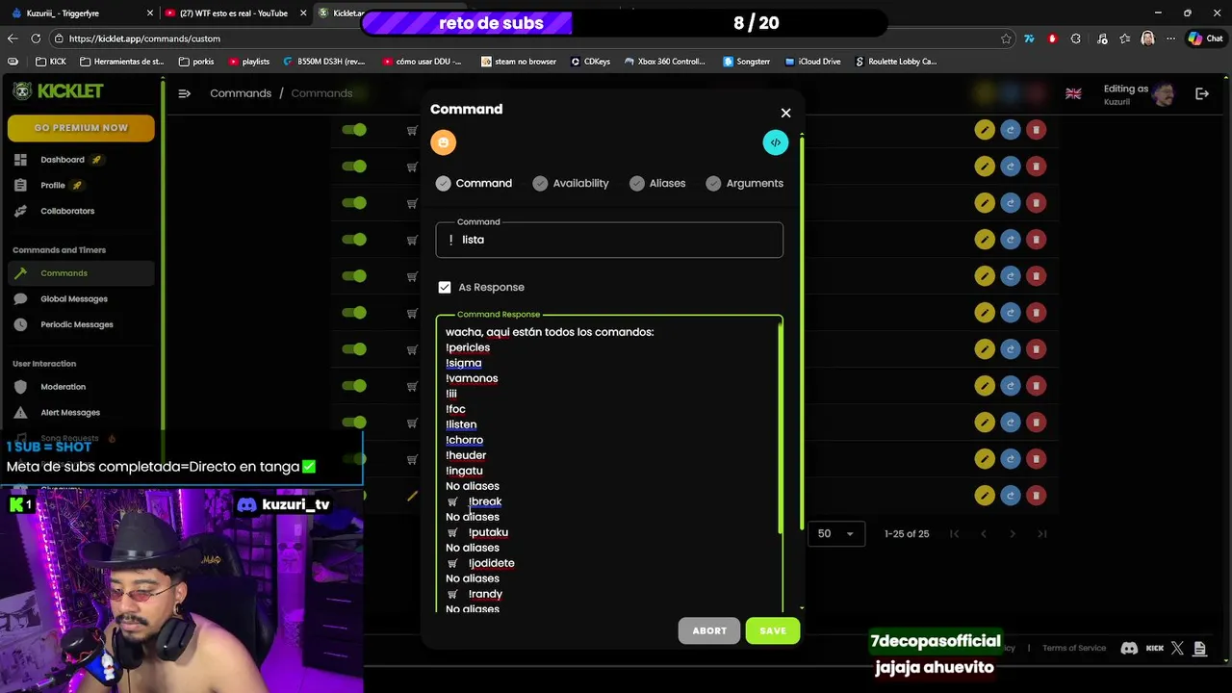Open Global Messages page
The height and width of the screenshot is (693, 1232).
click(x=74, y=298)
